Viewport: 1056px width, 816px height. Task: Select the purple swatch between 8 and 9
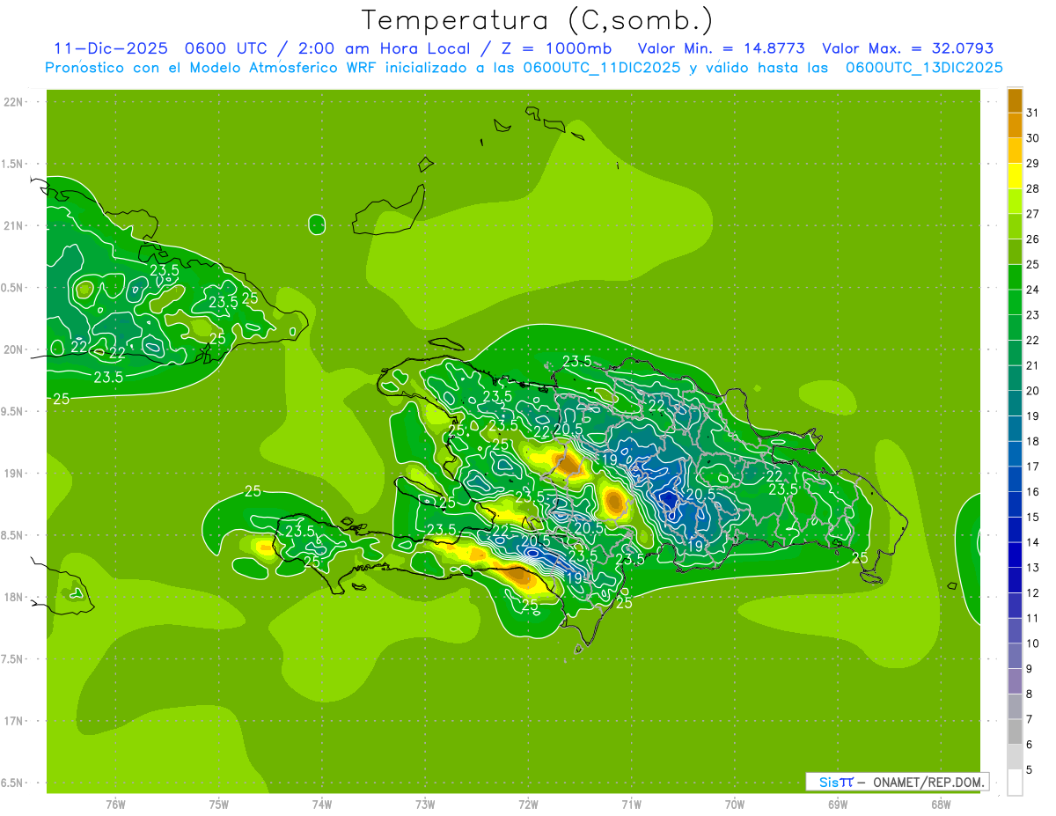1015,681
